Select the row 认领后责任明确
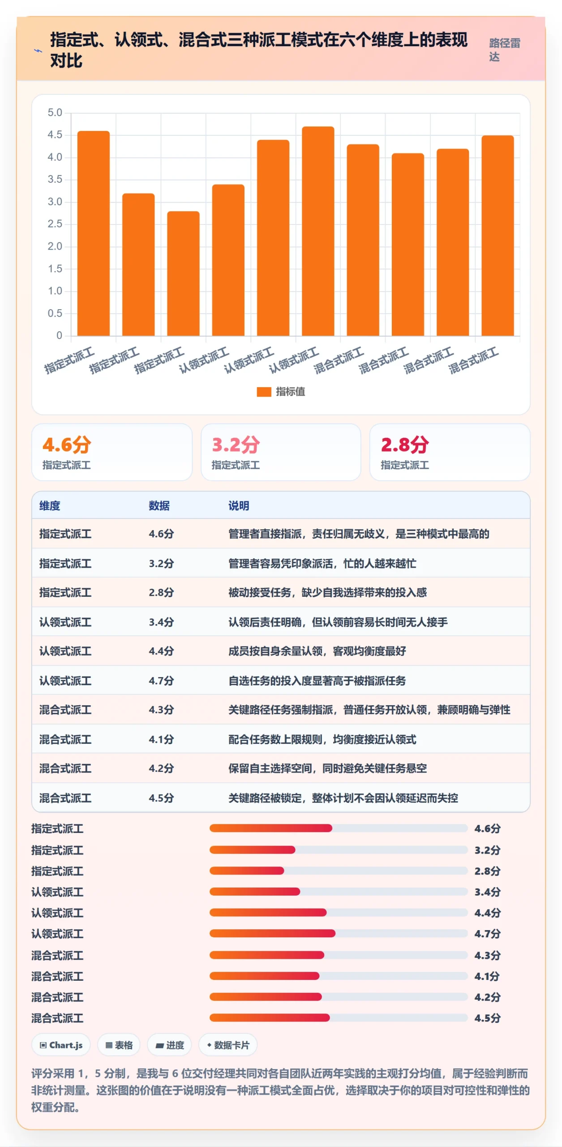 click(x=281, y=622)
